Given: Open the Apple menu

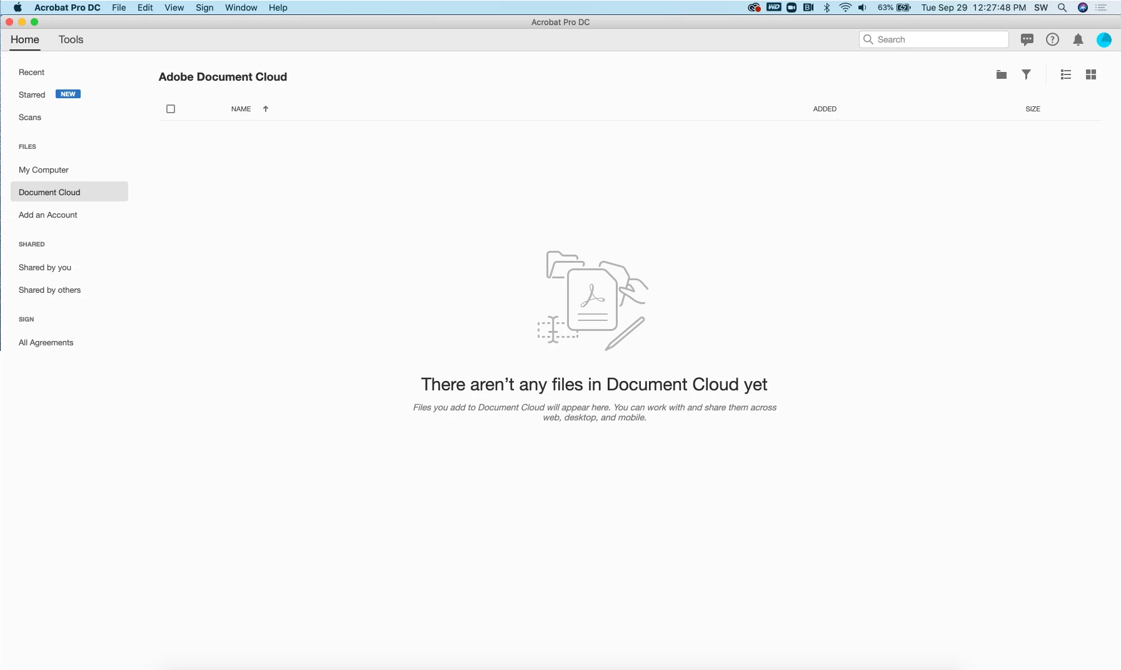Looking at the screenshot, I should click(18, 8).
